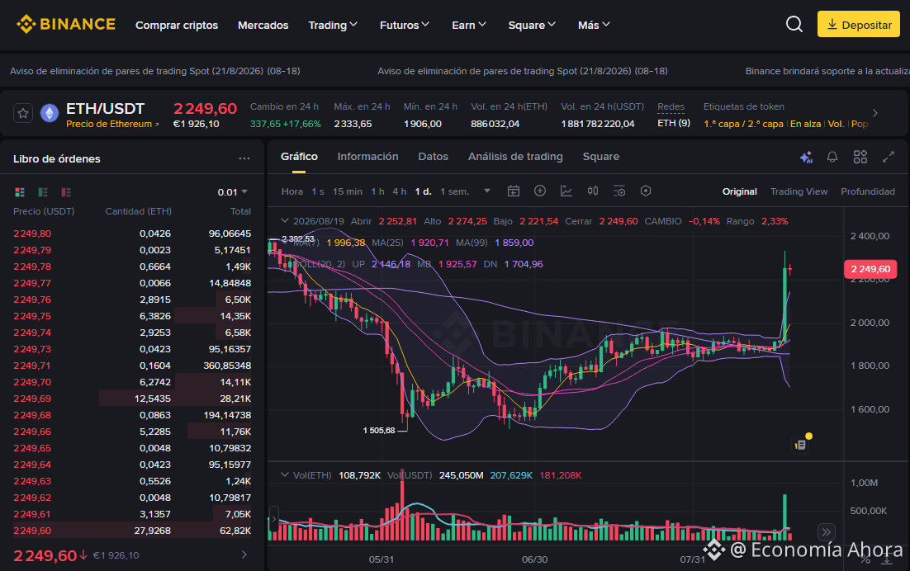Show combined buy and sell order book view
910x571 pixels.
[20, 192]
